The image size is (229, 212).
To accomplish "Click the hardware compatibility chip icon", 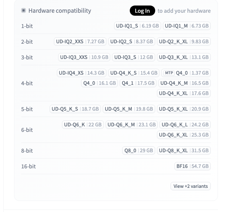I will (x=23, y=11).
